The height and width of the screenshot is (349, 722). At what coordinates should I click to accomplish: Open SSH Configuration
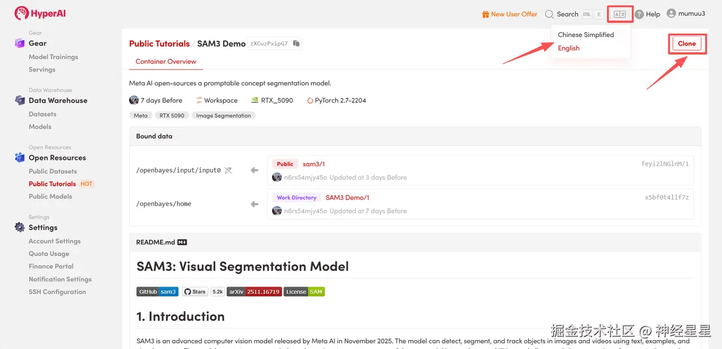click(x=58, y=292)
